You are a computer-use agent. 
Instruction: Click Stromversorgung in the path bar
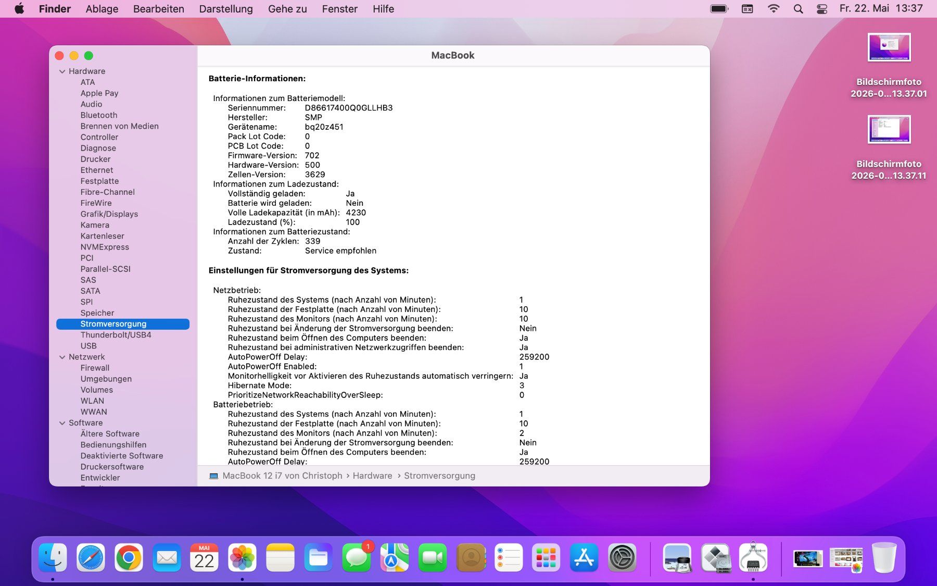[440, 476]
